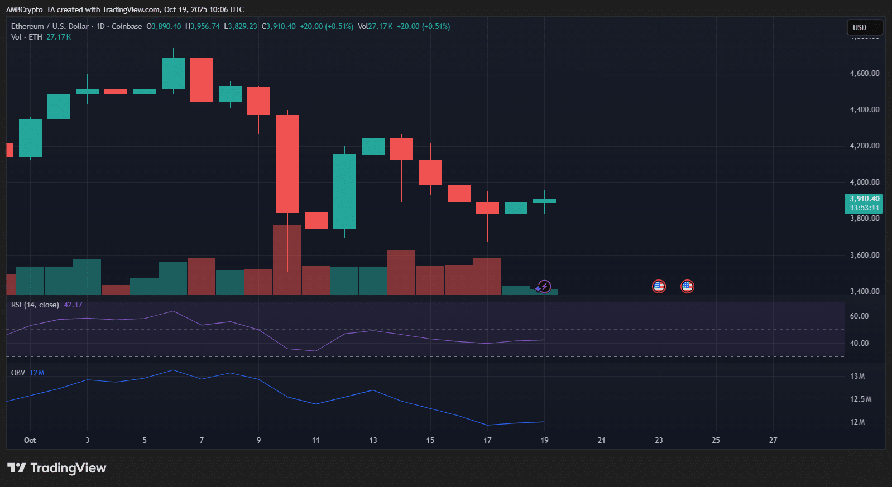Image resolution: width=892 pixels, height=487 pixels.
Task: Click the current price label 3,910.40
Action: (x=864, y=199)
